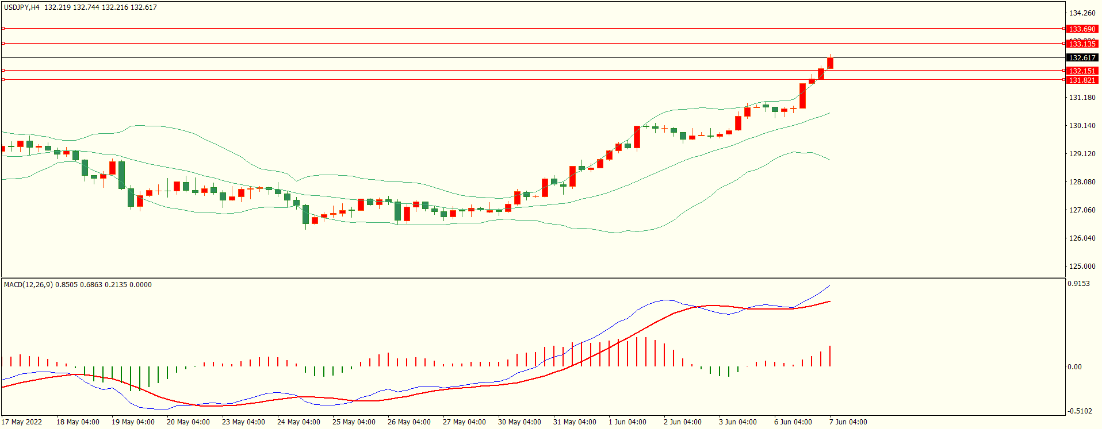Click the 26 May 04:00 time label
This screenshot has height=429, width=1102.
(409, 422)
